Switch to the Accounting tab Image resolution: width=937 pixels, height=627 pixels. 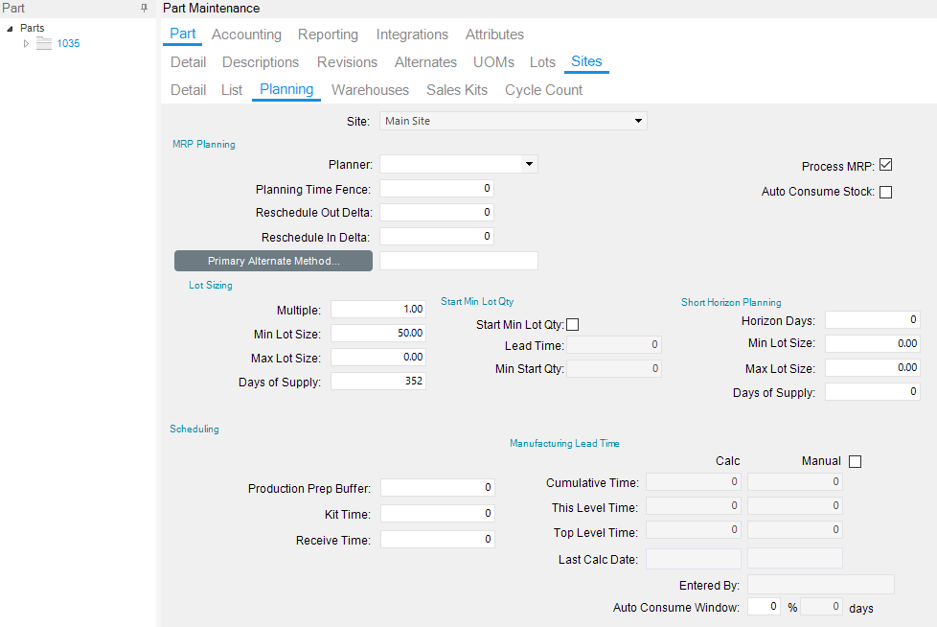(x=246, y=35)
